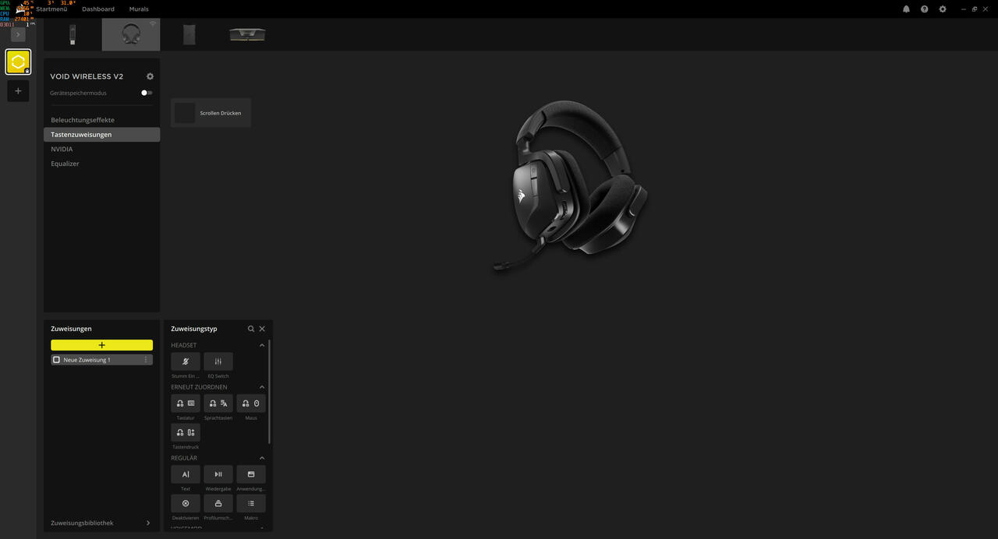Viewport: 998px width, 539px height.
Task: Open the Murals tab
Action: pos(139,9)
